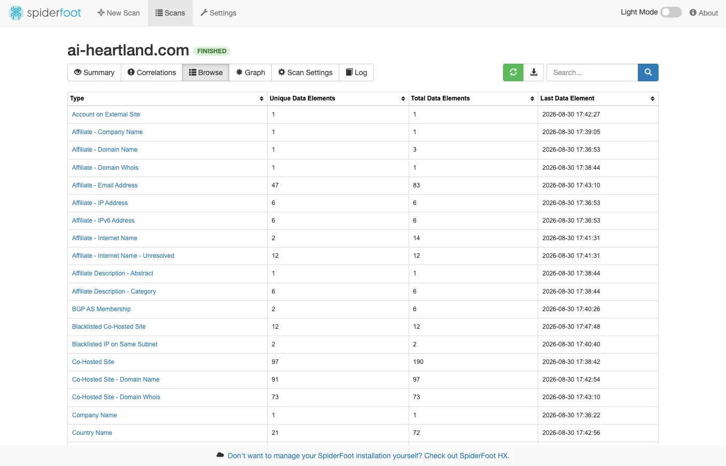The width and height of the screenshot is (726, 466).
Task: Open Affiliate - Domain Whois results
Action: click(105, 168)
